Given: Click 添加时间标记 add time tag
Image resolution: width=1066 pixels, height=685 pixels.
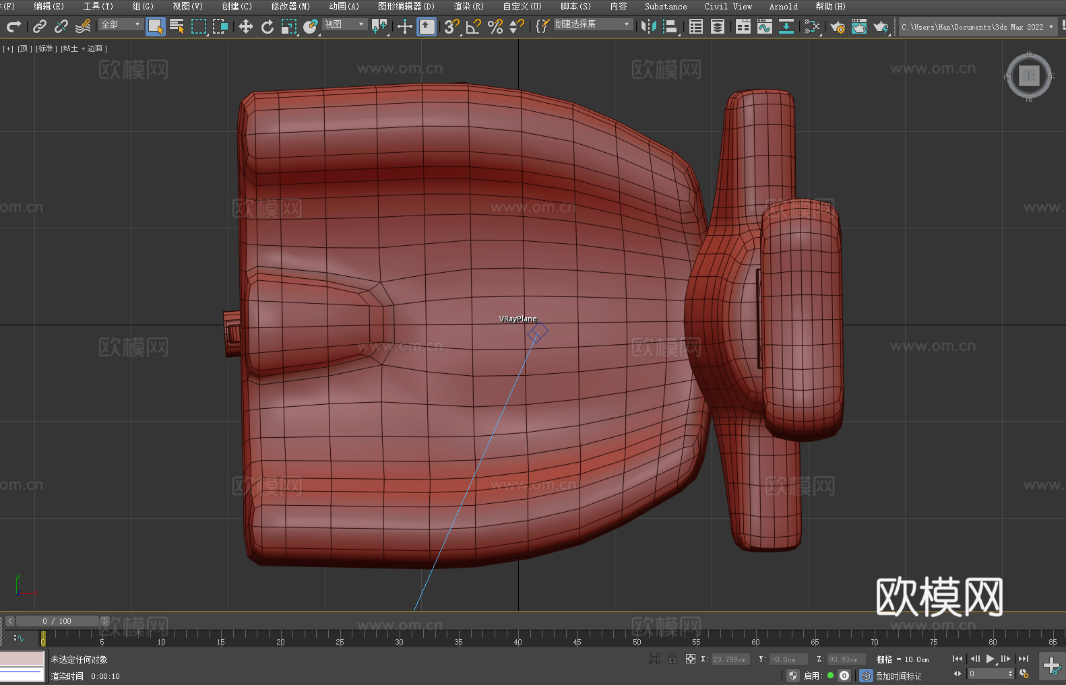Looking at the screenshot, I should pos(898,676).
